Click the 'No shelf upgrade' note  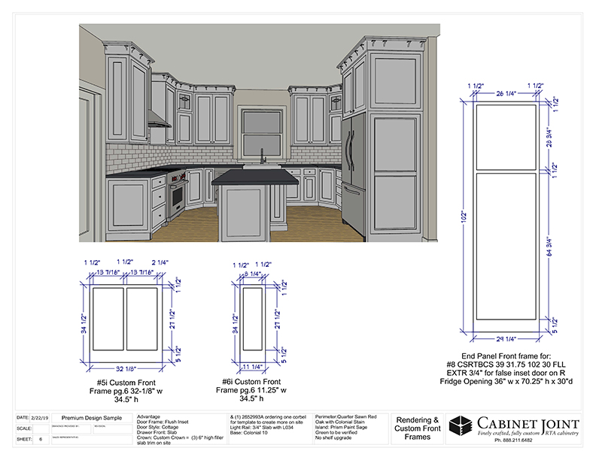[x=333, y=437]
